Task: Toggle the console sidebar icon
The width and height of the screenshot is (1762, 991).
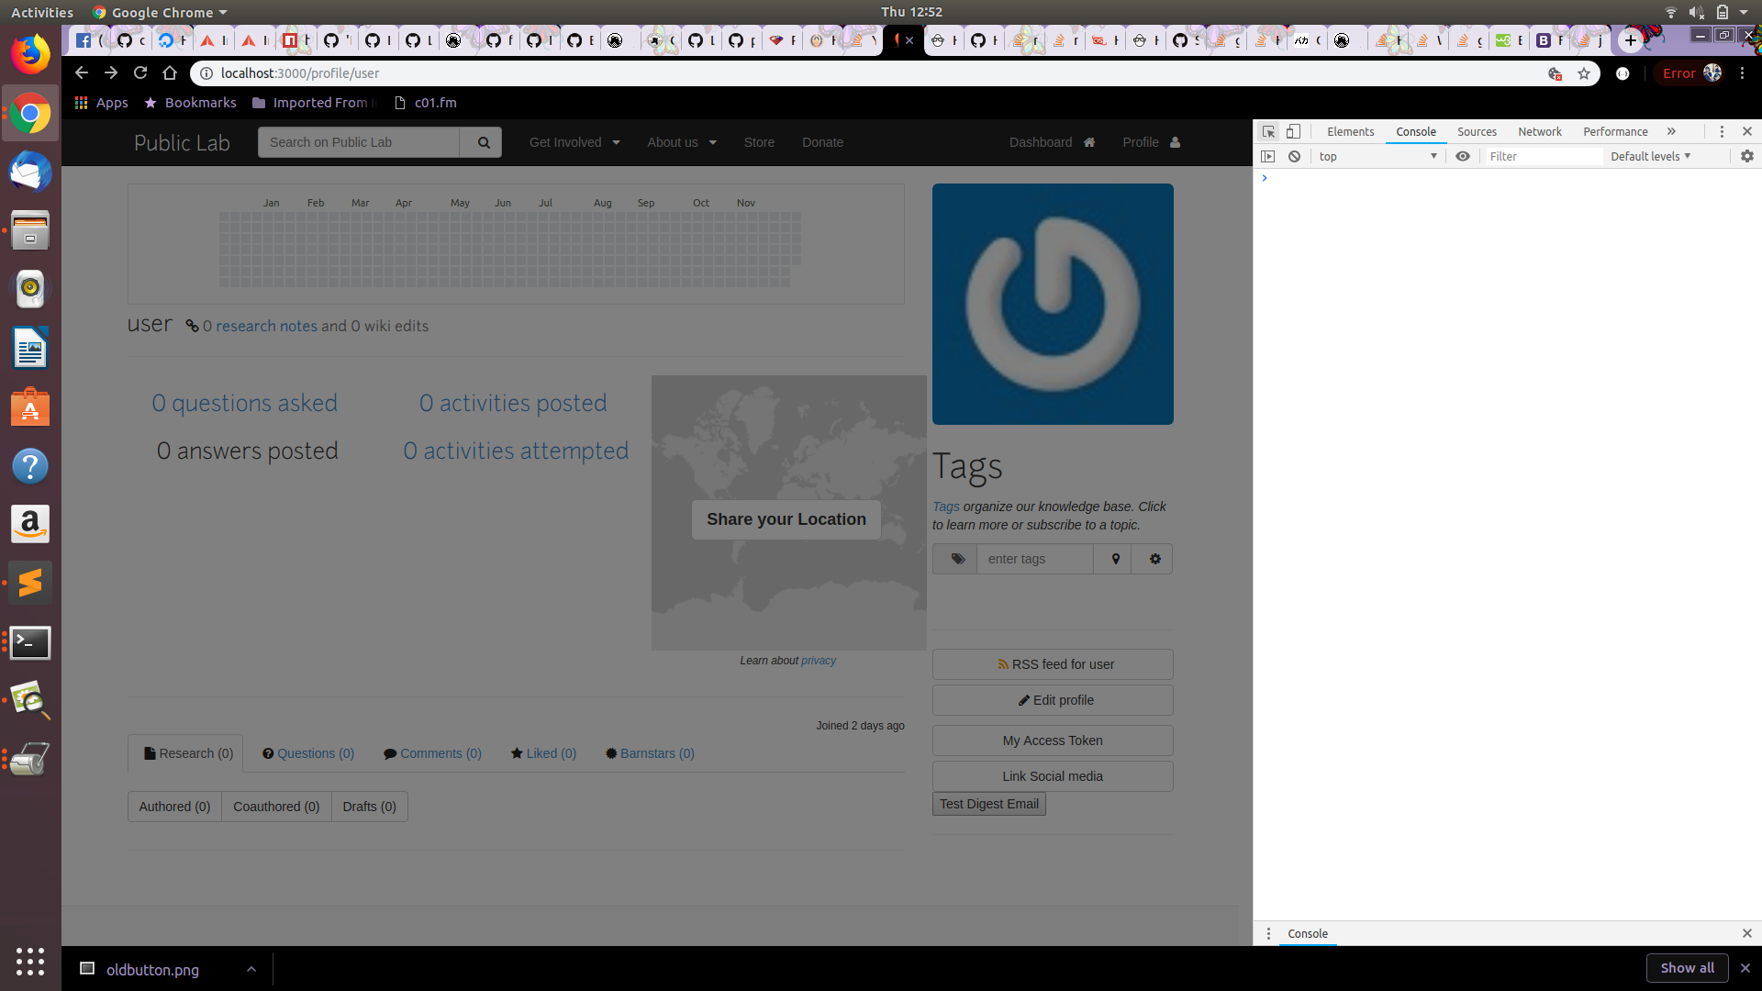Action: point(1268,156)
